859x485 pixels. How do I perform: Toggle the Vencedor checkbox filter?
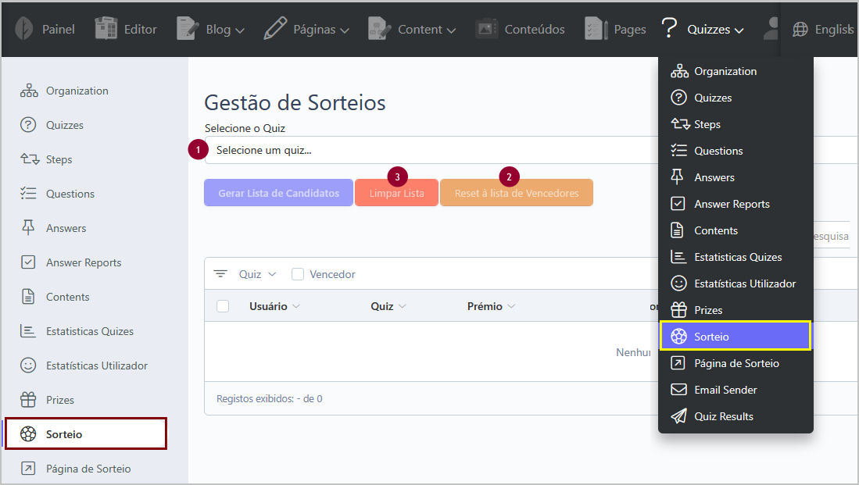pyautogui.click(x=298, y=274)
